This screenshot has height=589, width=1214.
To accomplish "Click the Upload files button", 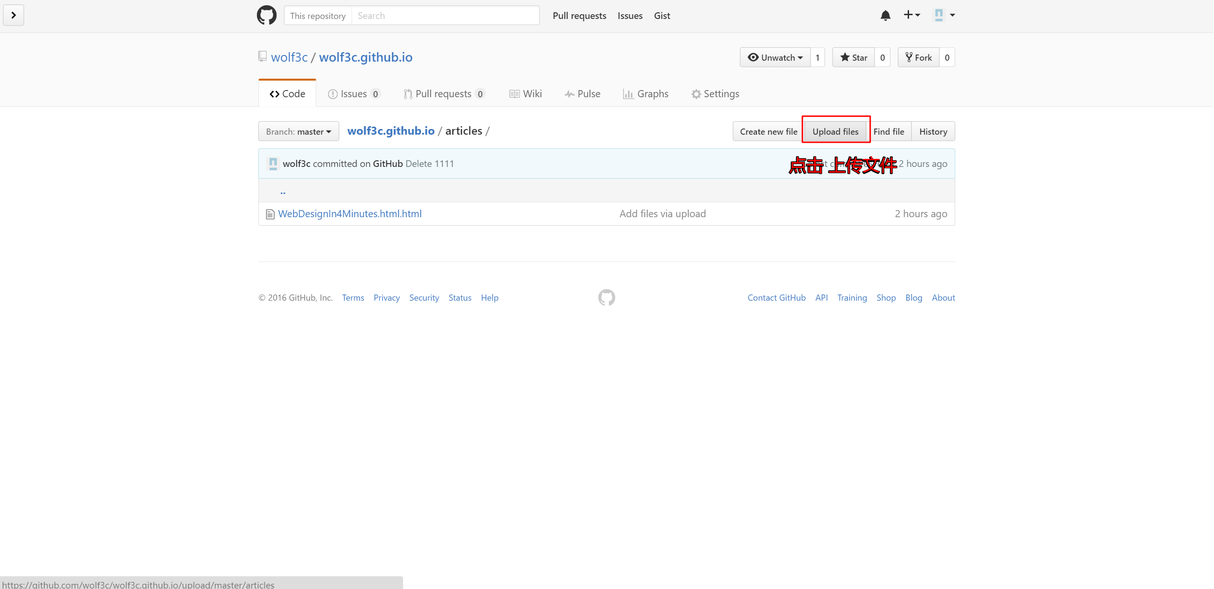I will point(836,131).
